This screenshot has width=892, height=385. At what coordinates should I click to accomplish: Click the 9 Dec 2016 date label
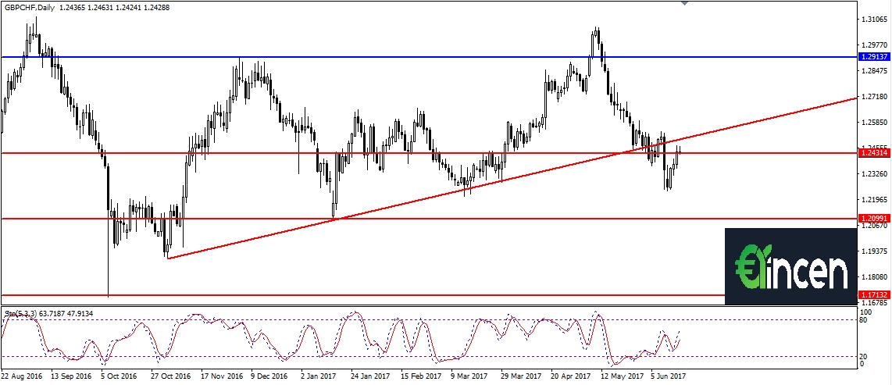pos(270,376)
